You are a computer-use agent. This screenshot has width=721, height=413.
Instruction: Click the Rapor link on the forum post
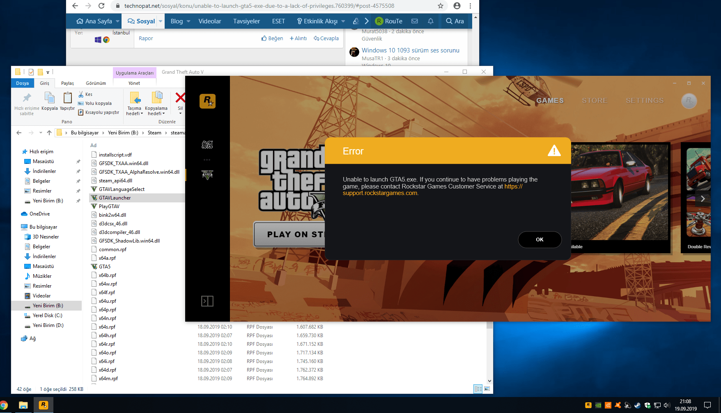(146, 38)
